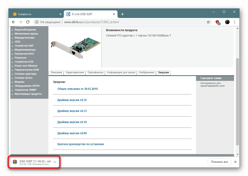The width and height of the screenshot is (248, 176).
Task: Click the DGE-528T network card image
Action: pos(75,48)
